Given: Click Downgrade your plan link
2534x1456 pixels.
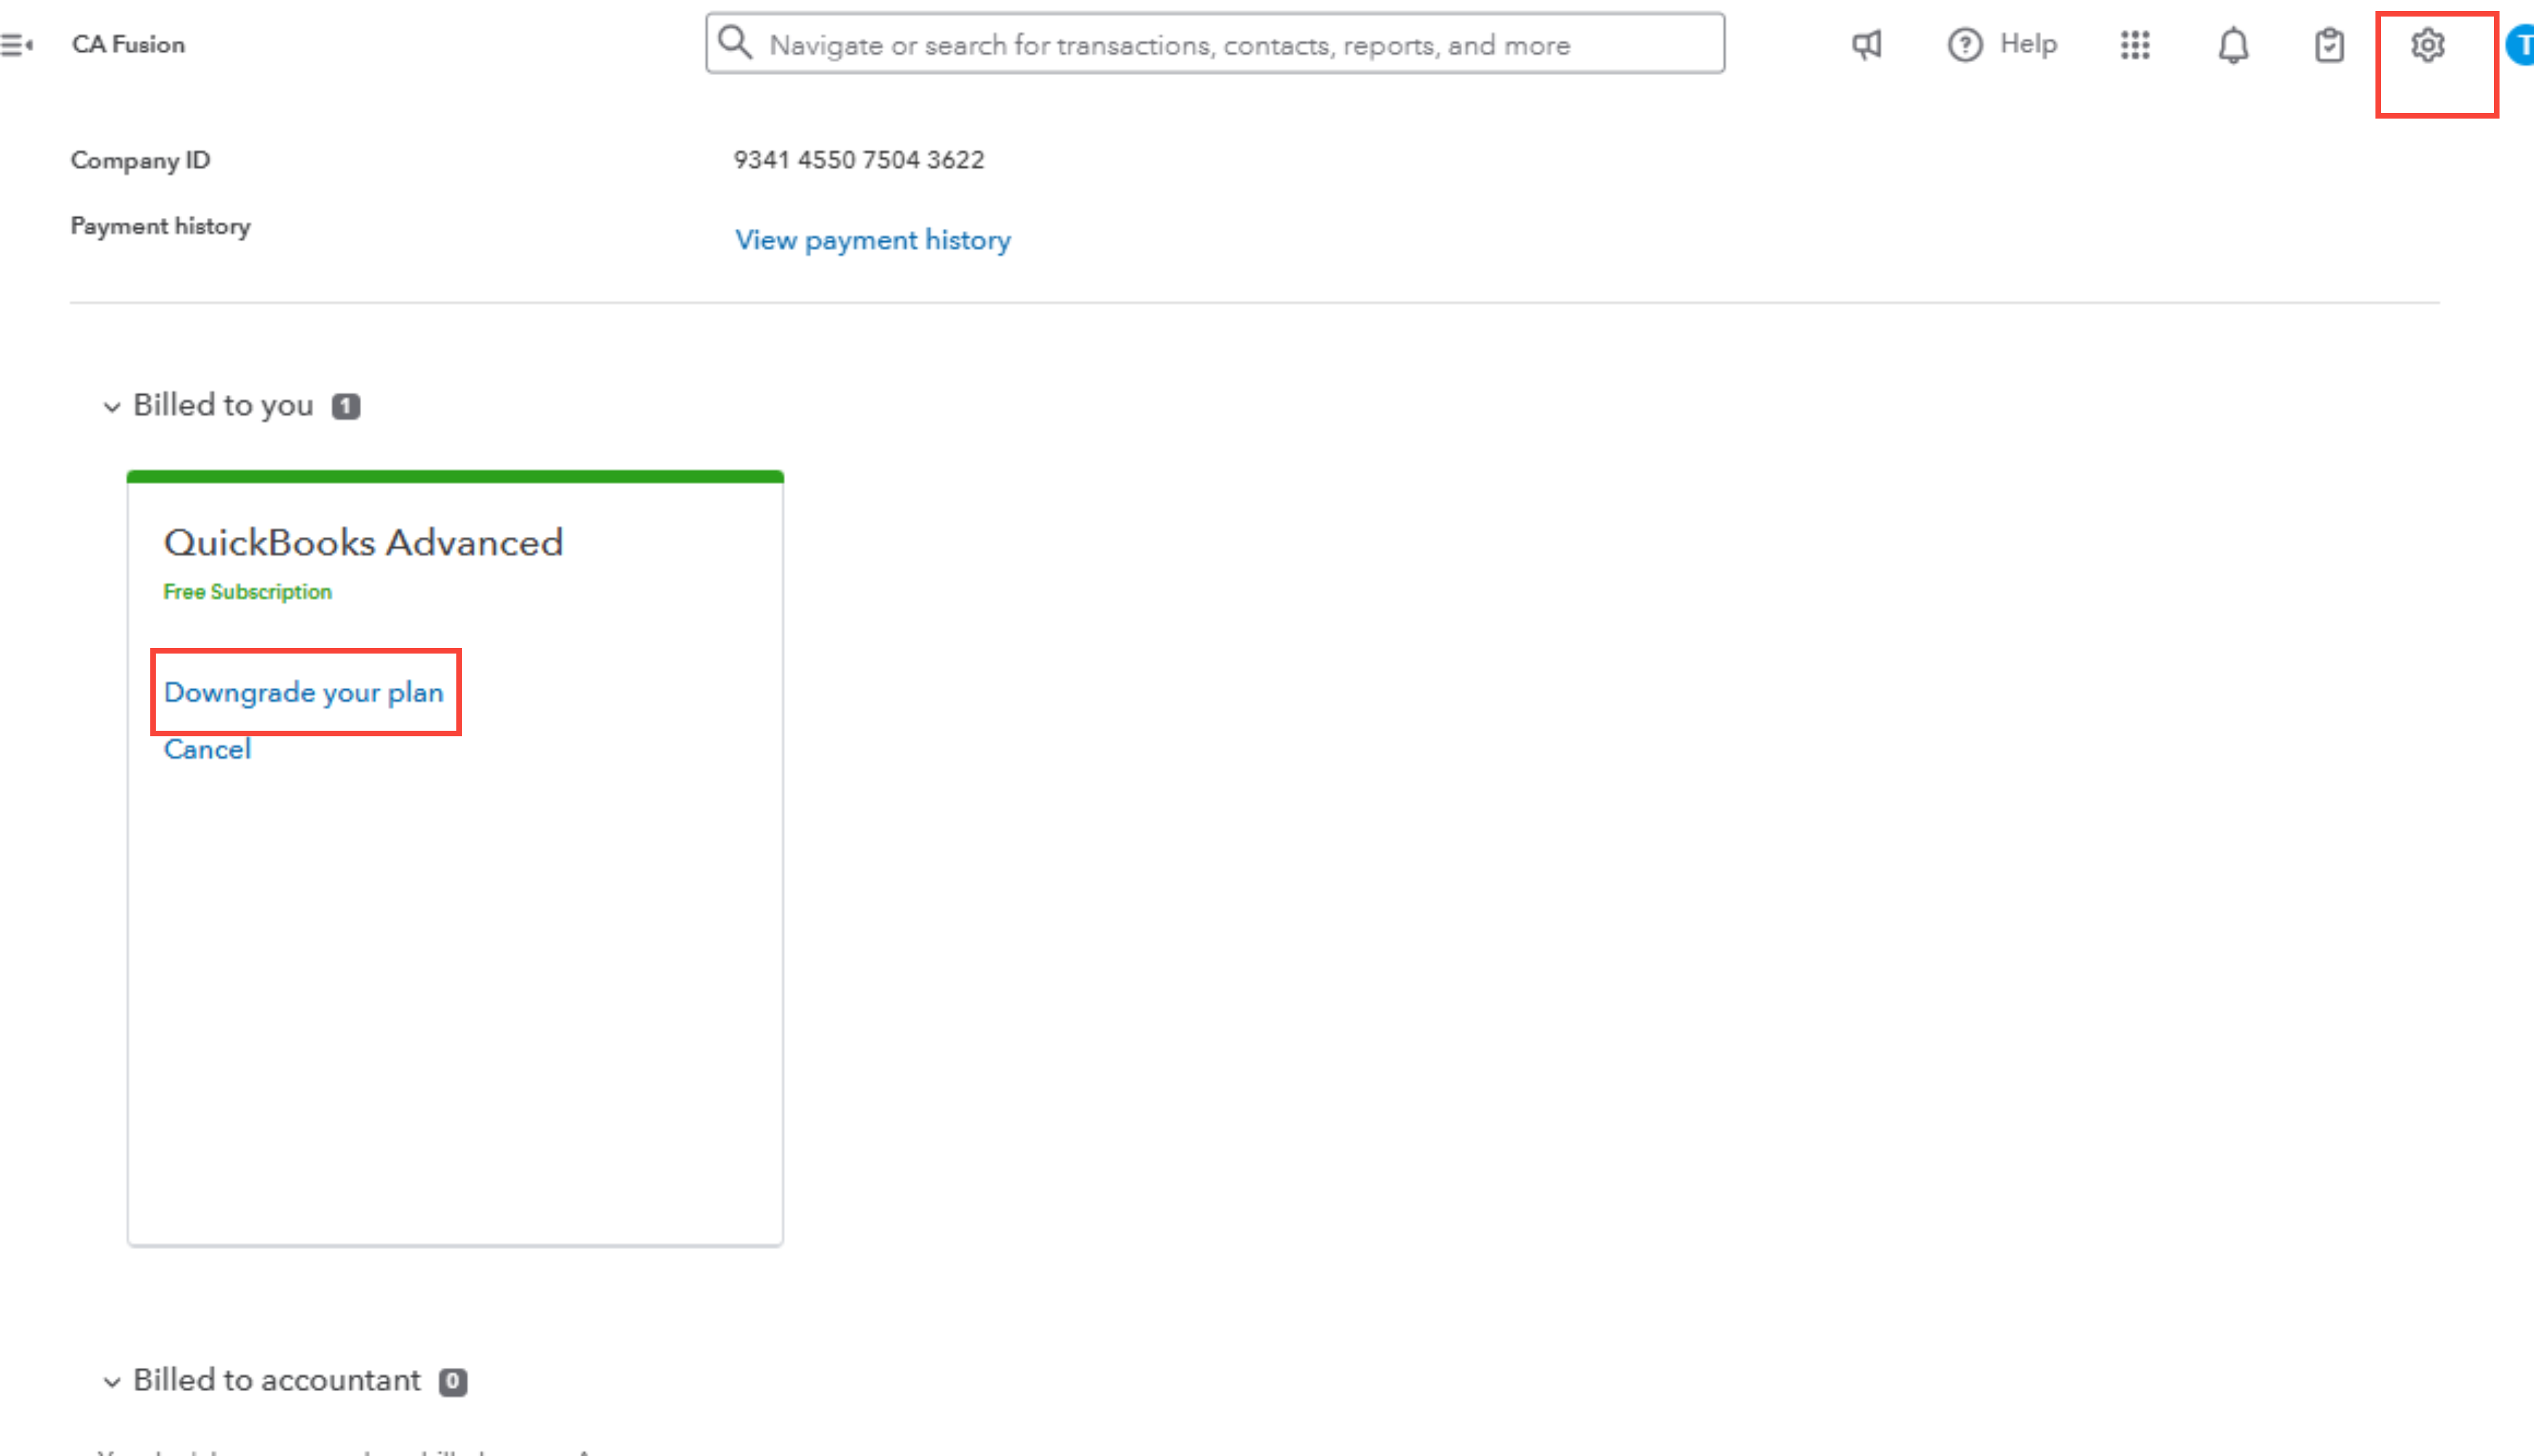Looking at the screenshot, I should (x=304, y=692).
